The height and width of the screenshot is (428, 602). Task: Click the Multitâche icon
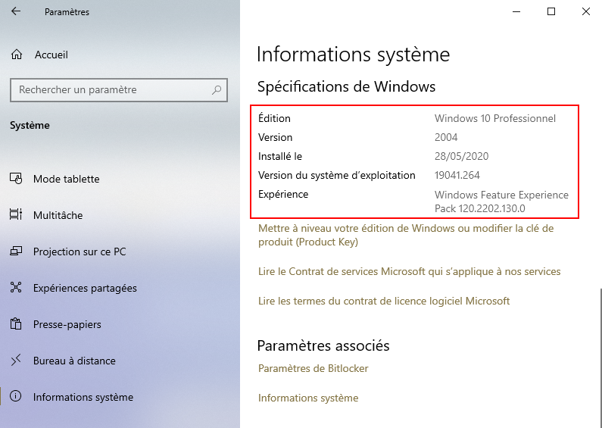coord(16,215)
